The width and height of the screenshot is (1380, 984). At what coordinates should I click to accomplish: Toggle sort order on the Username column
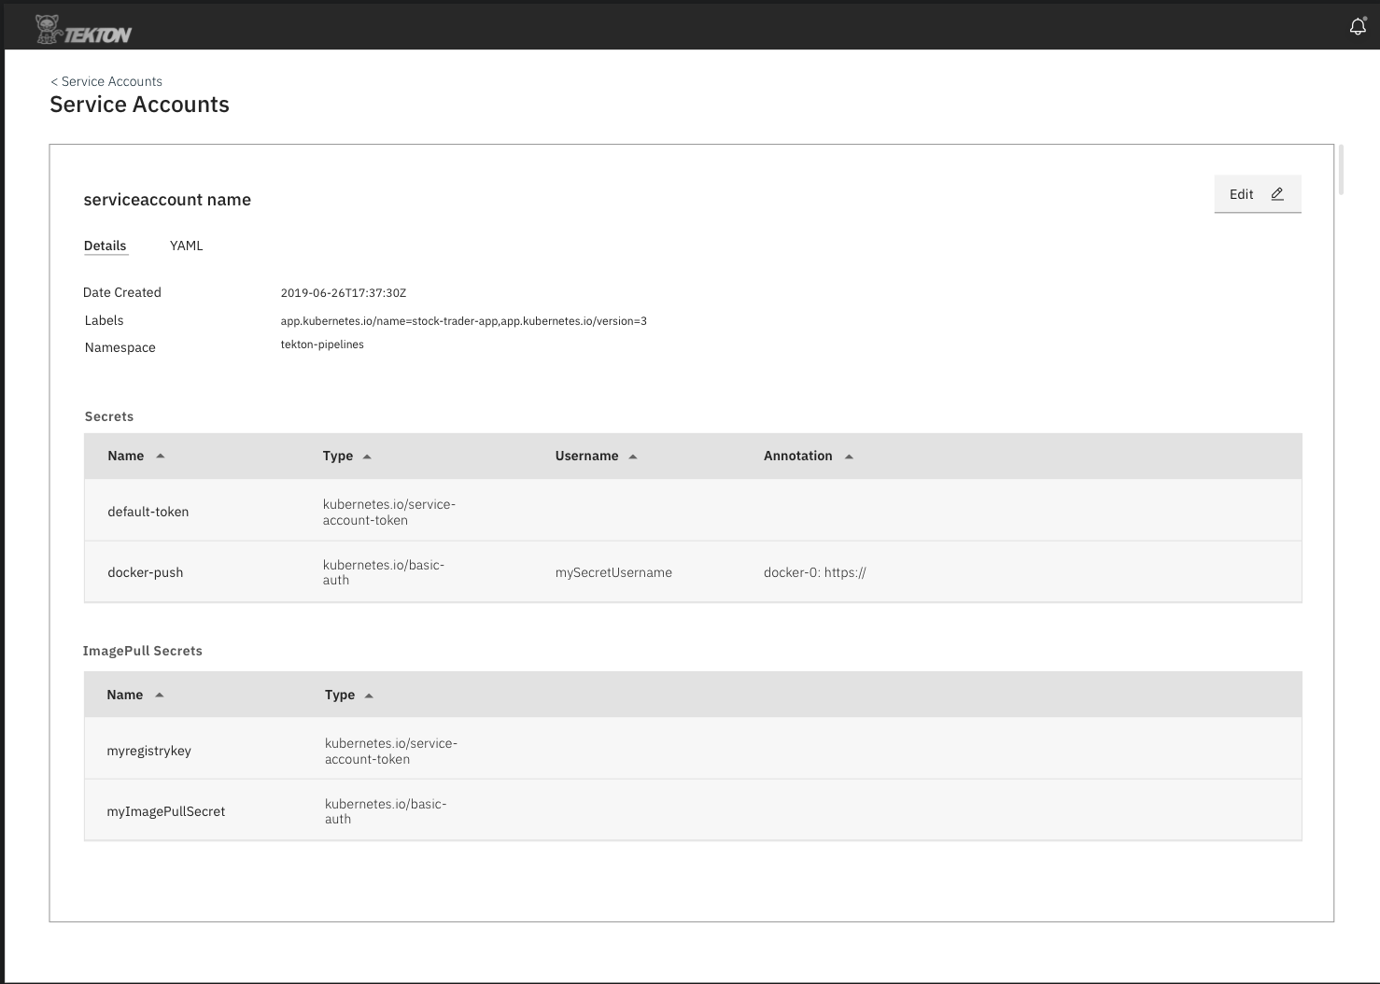(x=633, y=456)
